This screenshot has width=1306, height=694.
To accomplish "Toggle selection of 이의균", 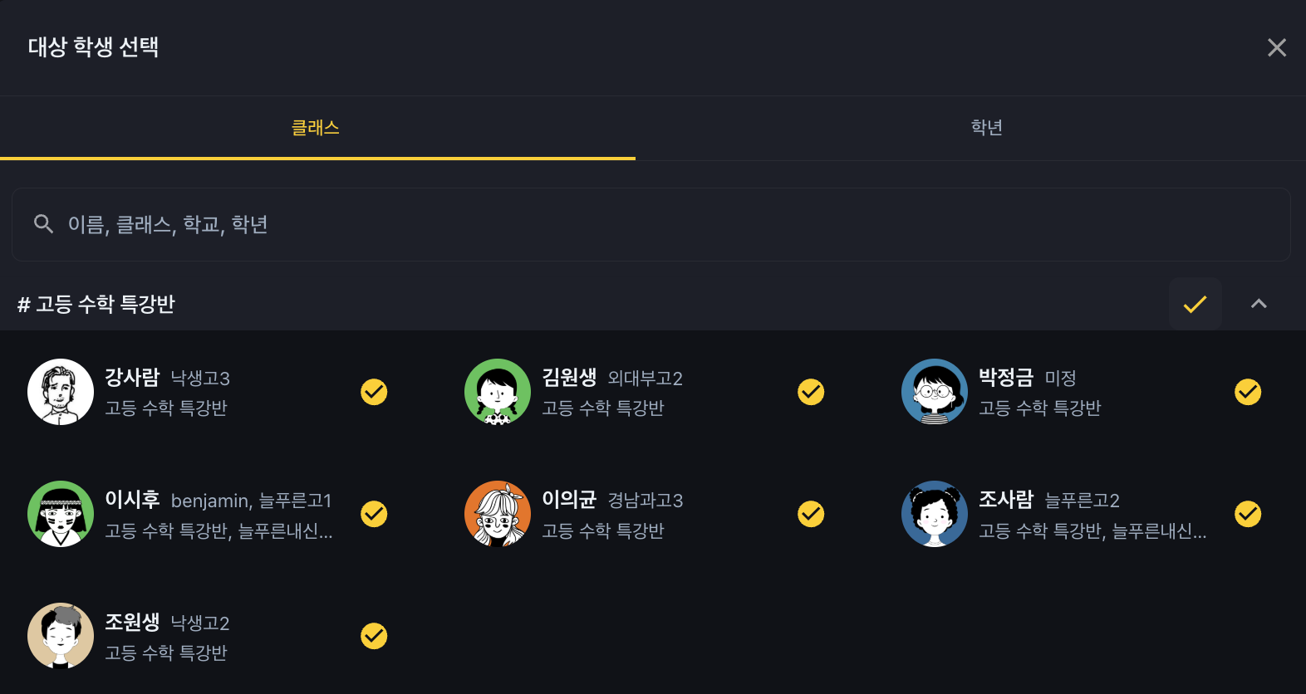I will pyautogui.click(x=811, y=514).
